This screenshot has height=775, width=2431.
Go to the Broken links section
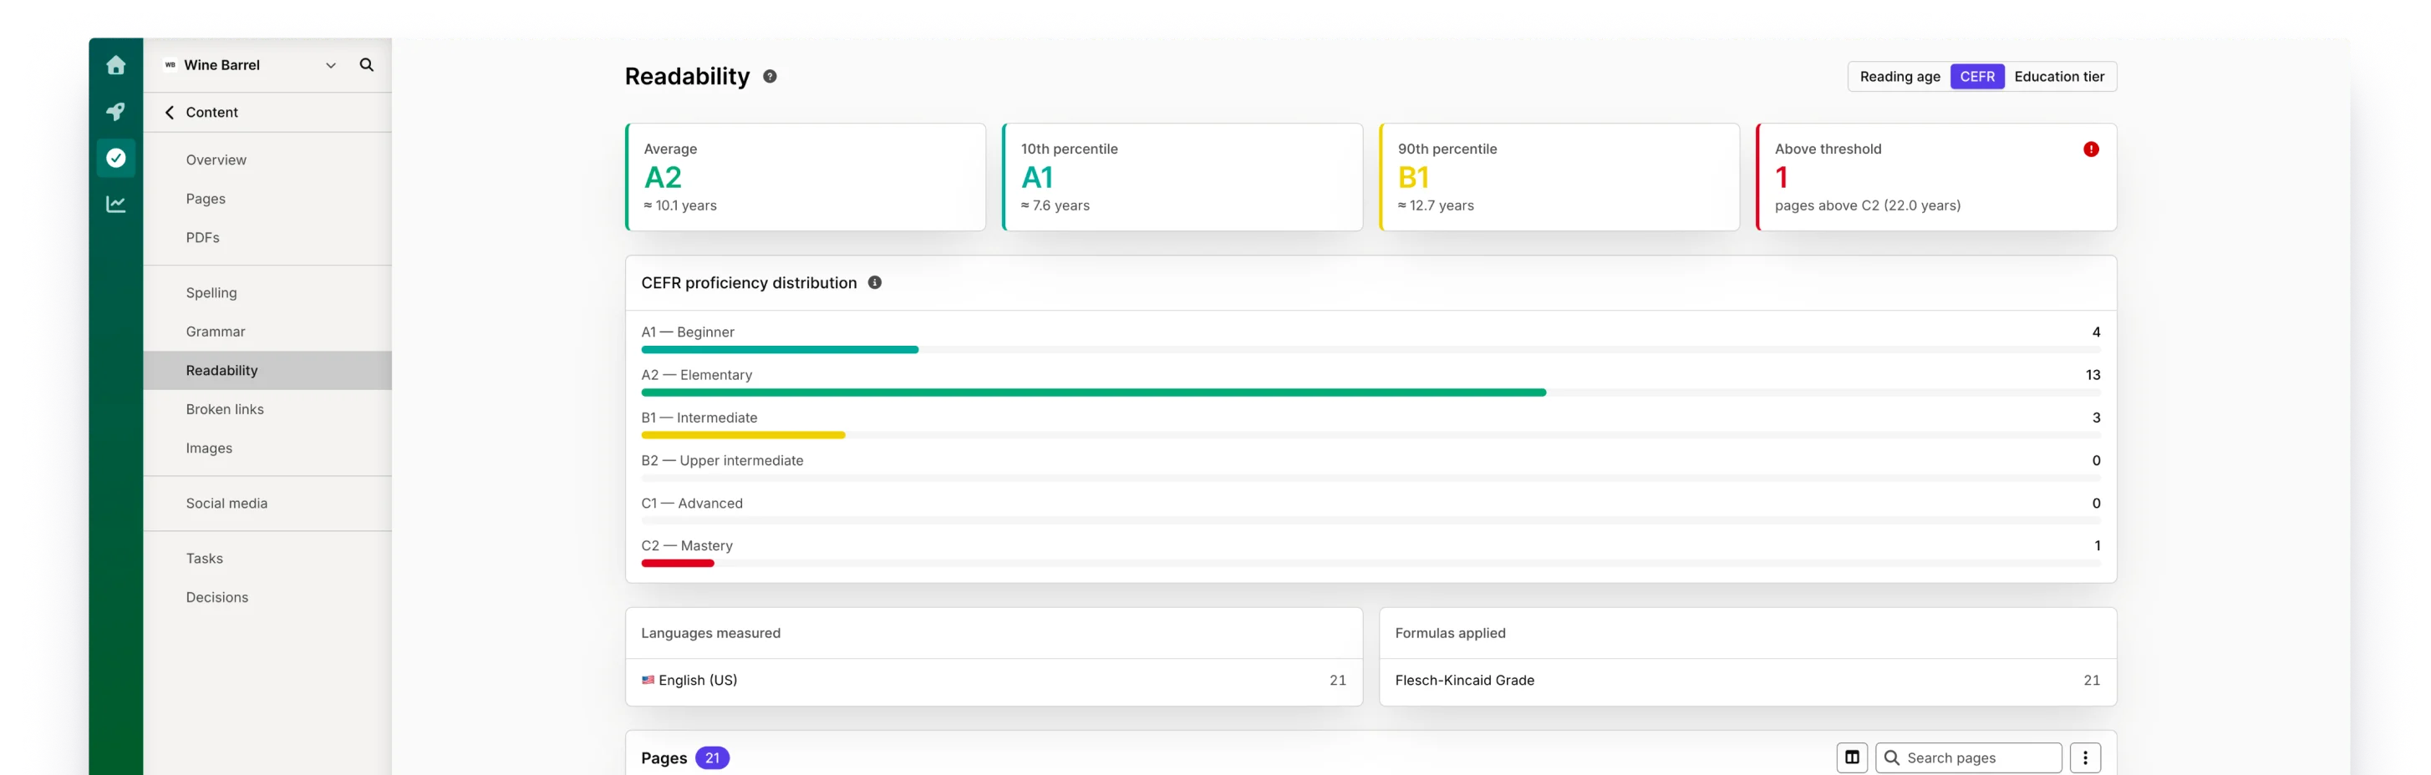[267, 409]
